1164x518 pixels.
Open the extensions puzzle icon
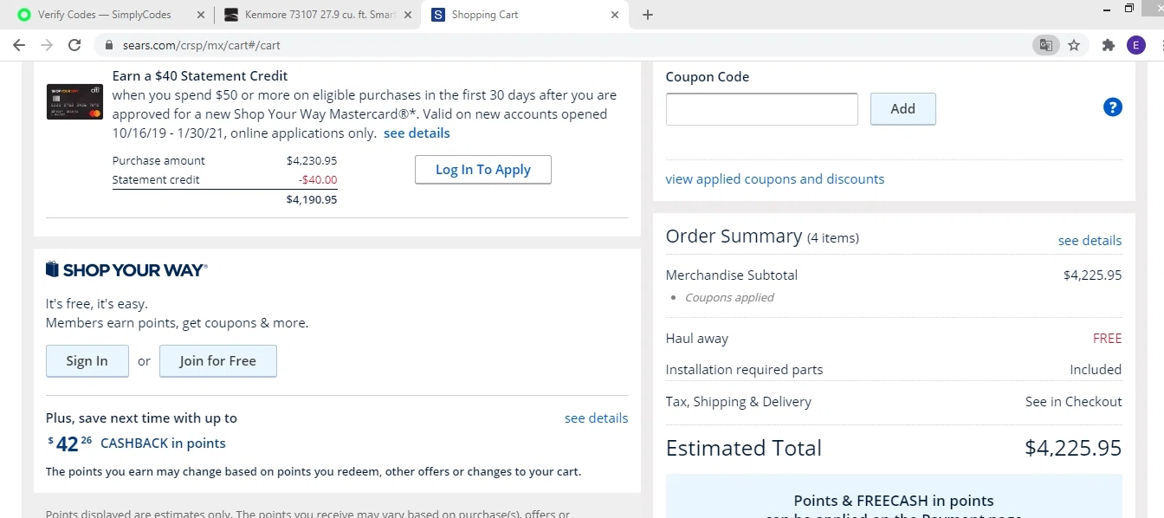point(1108,45)
